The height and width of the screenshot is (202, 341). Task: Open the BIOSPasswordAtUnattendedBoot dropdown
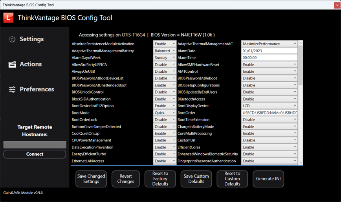[165, 85]
